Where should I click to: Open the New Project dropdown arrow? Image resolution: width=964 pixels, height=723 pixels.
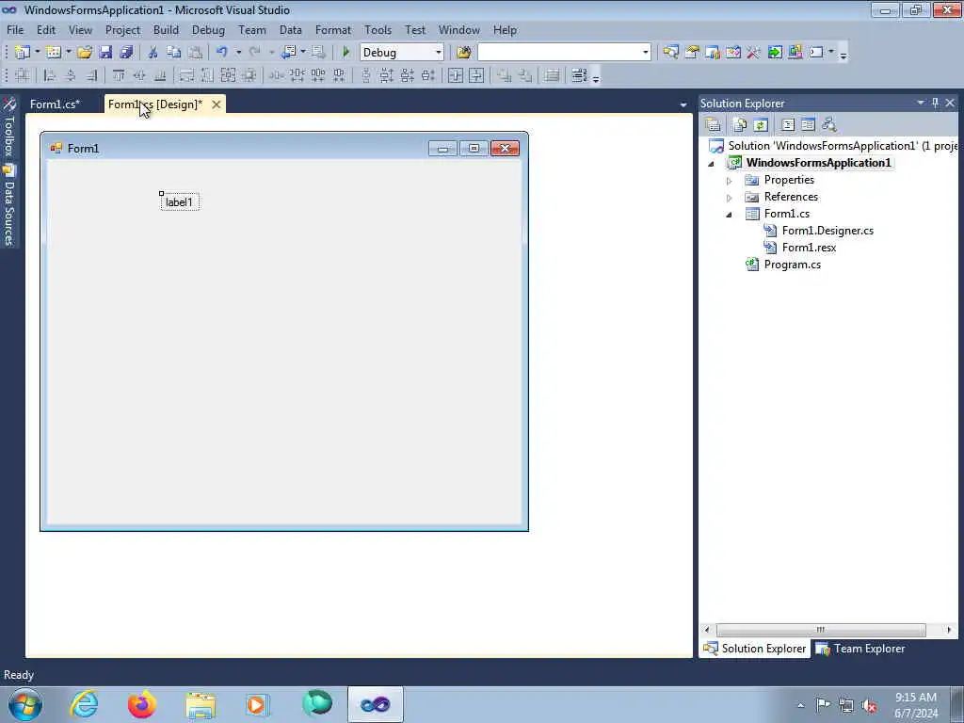pyautogui.click(x=37, y=53)
